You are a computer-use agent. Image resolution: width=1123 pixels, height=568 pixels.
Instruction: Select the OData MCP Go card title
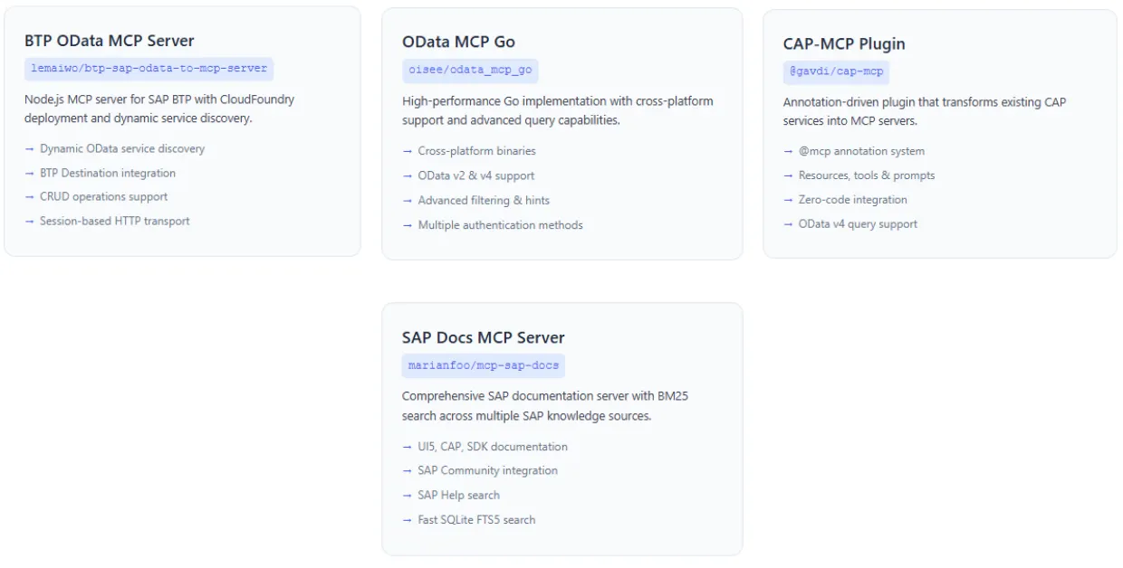pos(459,42)
